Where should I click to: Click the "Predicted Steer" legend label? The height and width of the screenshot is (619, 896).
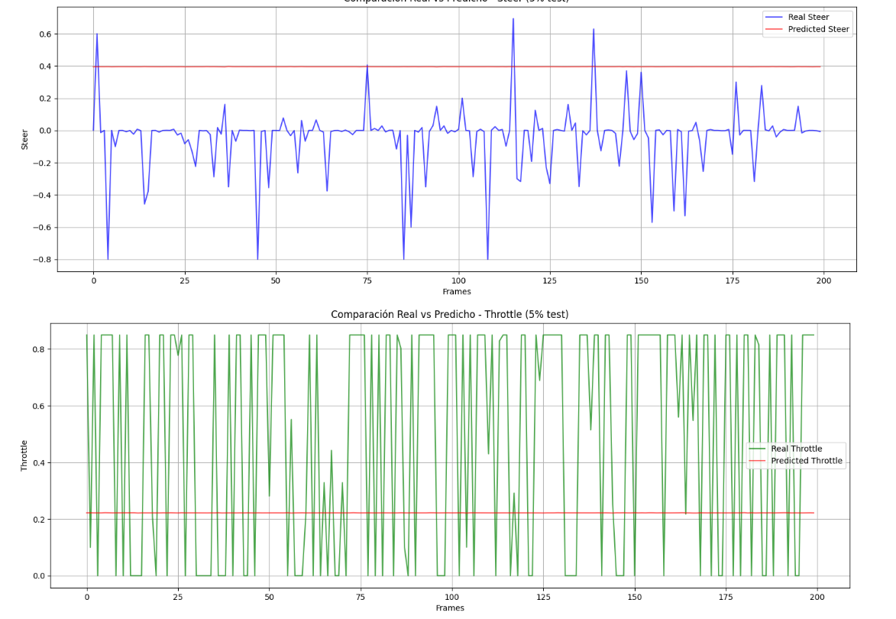818,29
